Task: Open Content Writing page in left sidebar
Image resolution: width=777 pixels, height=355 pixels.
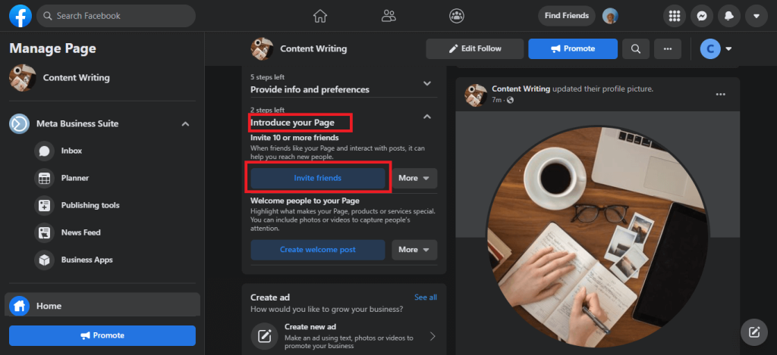Action: click(x=102, y=78)
